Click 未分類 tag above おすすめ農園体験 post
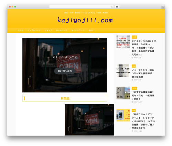The width and height of the screenshot is (172, 146). click(x=134, y=88)
